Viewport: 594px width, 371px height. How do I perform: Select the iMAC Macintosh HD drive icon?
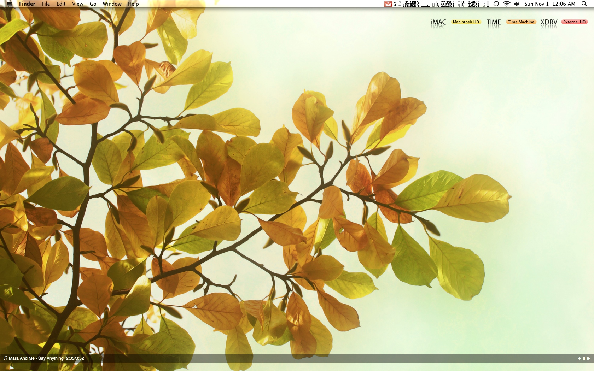pos(438,23)
